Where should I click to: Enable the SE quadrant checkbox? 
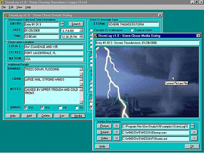tap(76, 108)
